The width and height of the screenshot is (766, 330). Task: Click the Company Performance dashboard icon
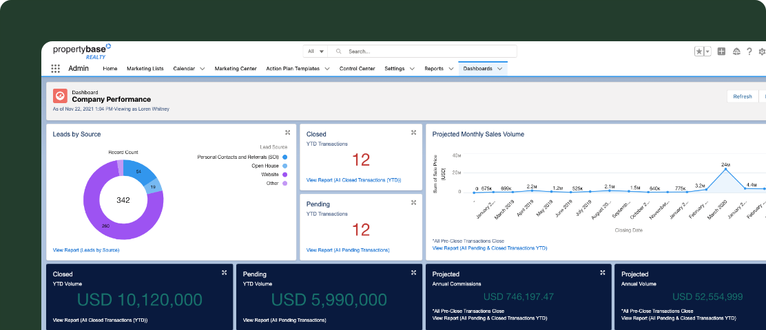coord(60,96)
